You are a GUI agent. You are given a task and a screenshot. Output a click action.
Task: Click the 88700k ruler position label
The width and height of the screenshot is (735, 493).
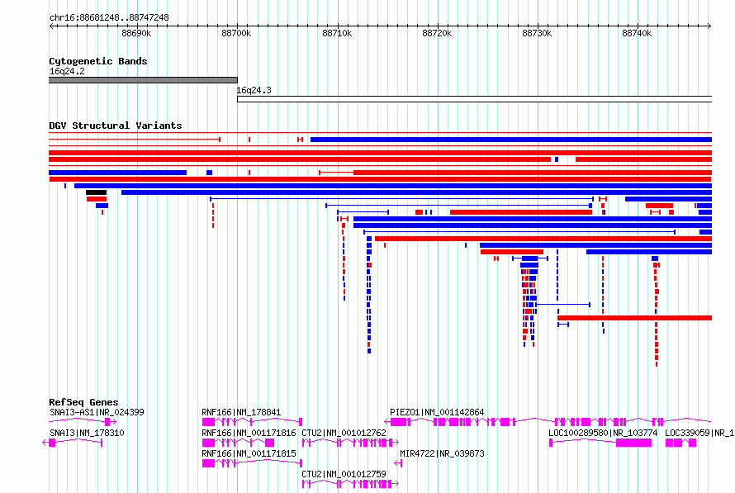pos(236,33)
